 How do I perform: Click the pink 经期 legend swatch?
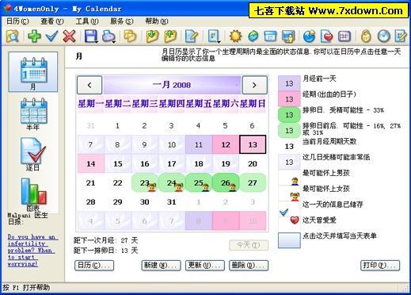289,99
